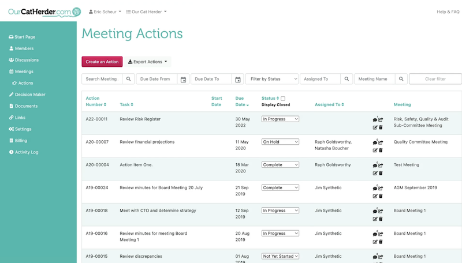Viewport: 462px width, 263px height.
Task: Open comments for action A19-00018
Action: click(375, 211)
